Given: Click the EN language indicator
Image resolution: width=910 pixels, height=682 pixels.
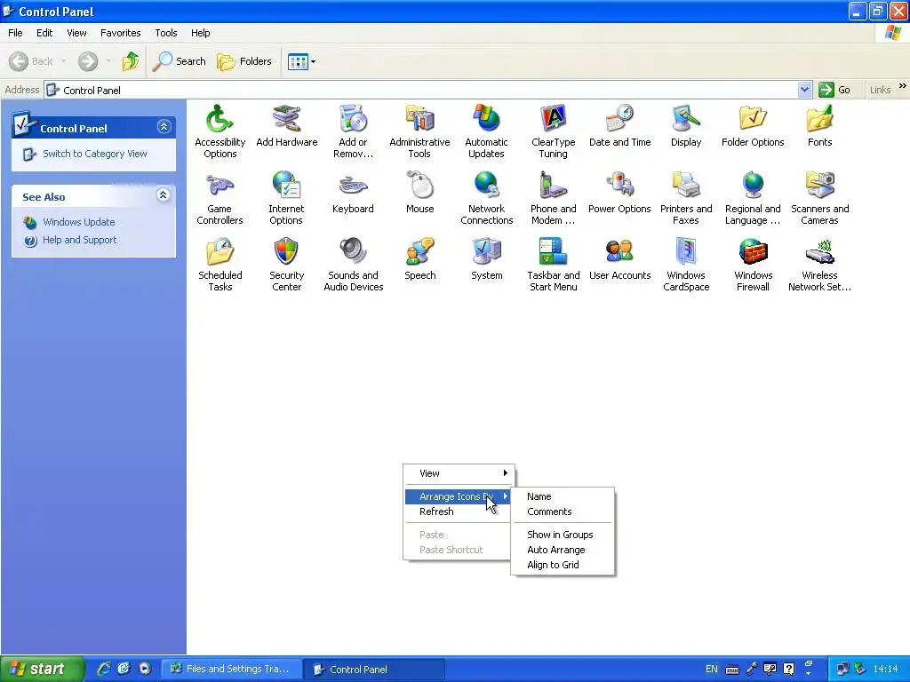Looking at the screenshot, I should (712, 669).
